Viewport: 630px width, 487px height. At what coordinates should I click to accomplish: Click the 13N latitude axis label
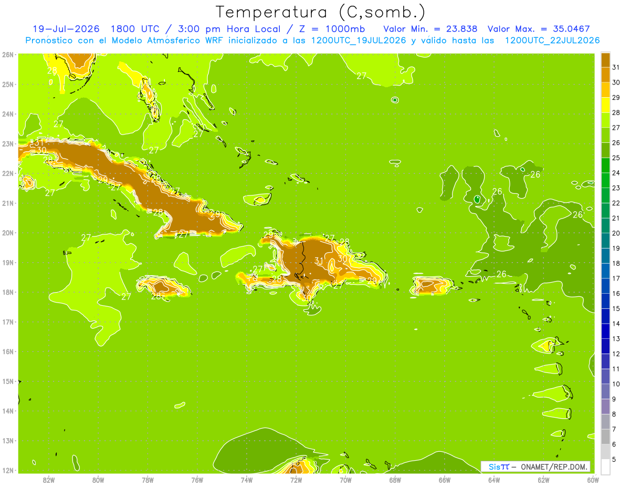coord(8,440)
